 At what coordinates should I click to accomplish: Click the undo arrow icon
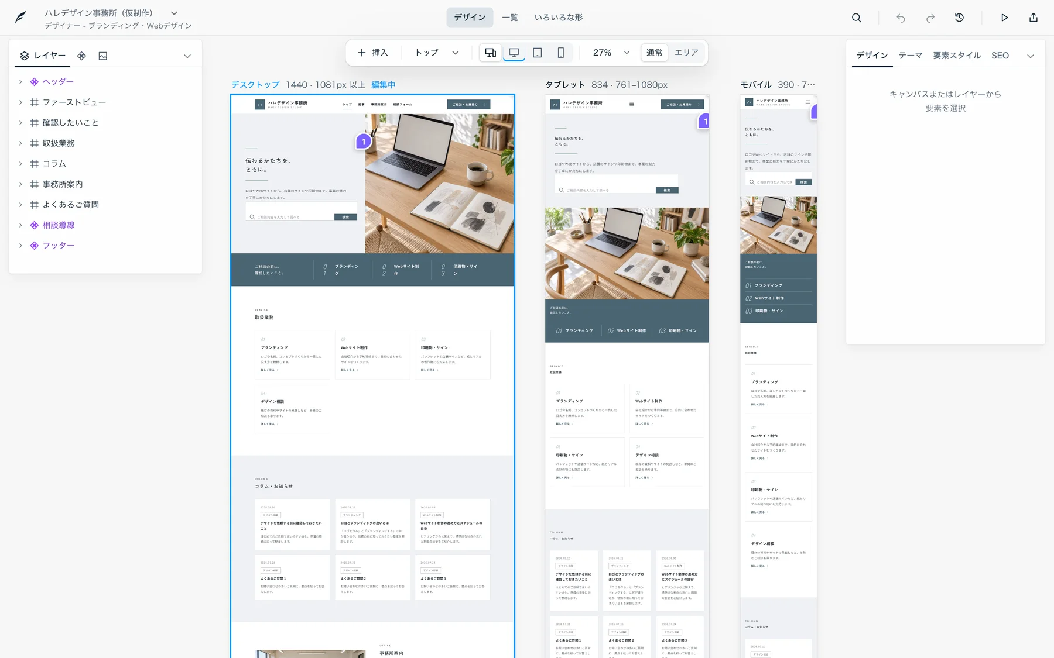[901, 18]
